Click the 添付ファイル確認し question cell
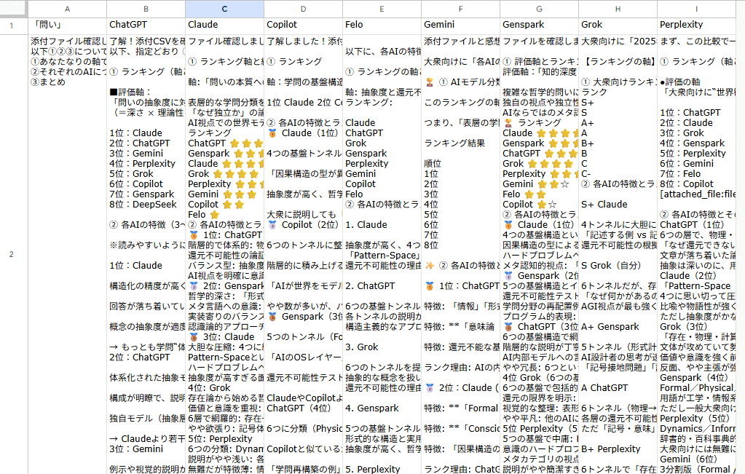Screen dimensions: 745x474 (x=67, y=254)
